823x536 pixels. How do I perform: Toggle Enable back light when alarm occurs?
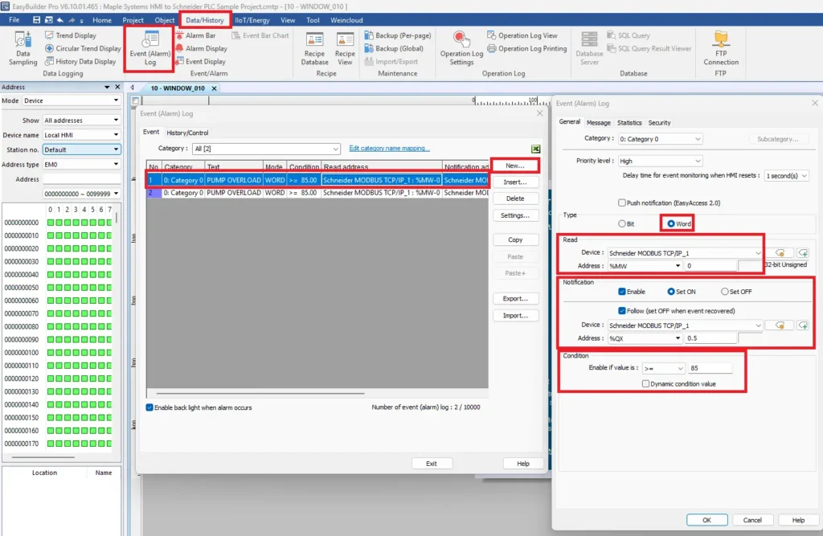[149, 407]
